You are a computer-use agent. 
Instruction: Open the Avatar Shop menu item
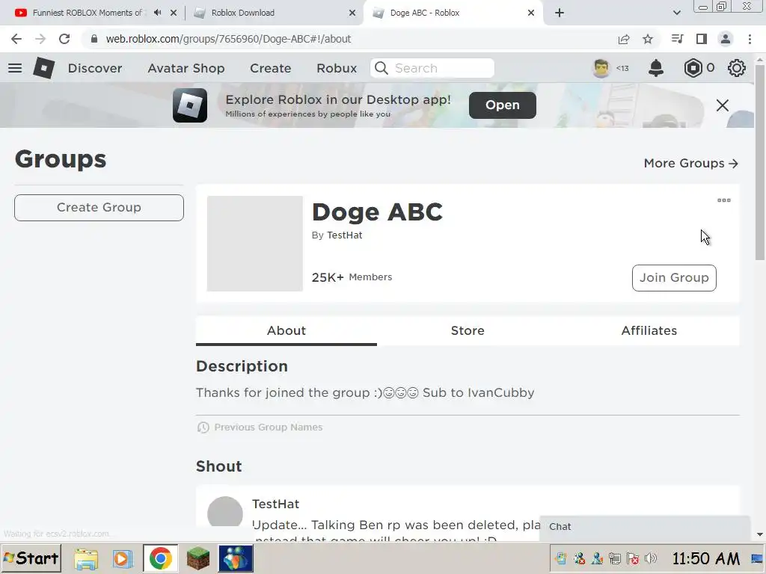click(186, 68)
